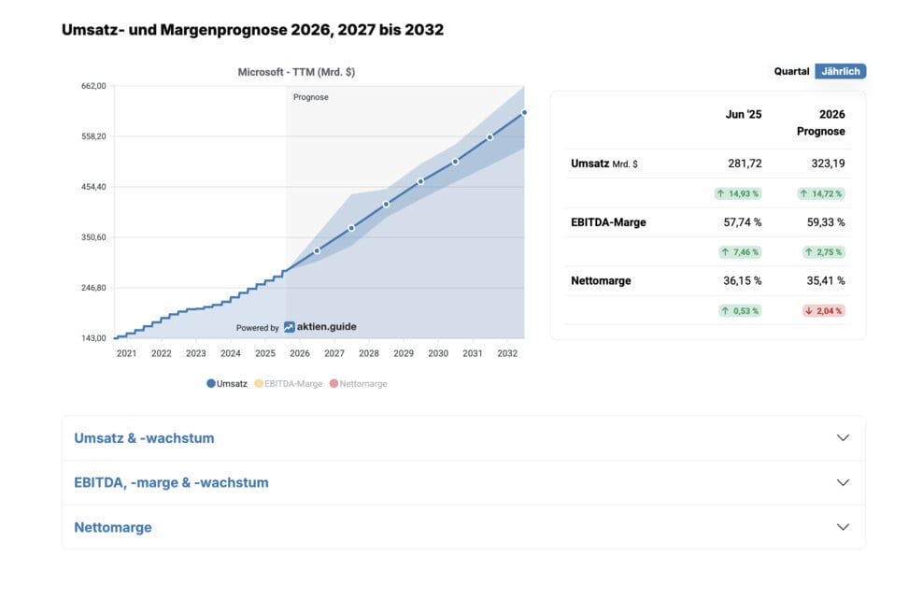Click the 0,53 % Nettomarge change badge
923x598 pixels.
tap(740, 311)
